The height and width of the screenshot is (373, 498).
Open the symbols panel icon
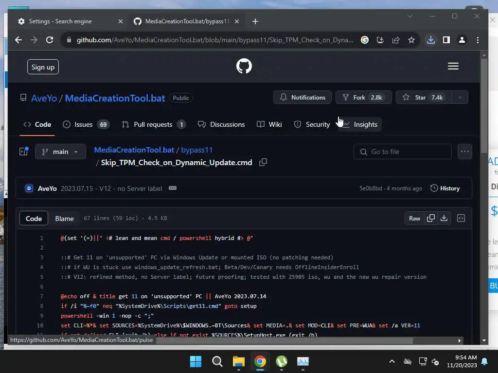461,218
